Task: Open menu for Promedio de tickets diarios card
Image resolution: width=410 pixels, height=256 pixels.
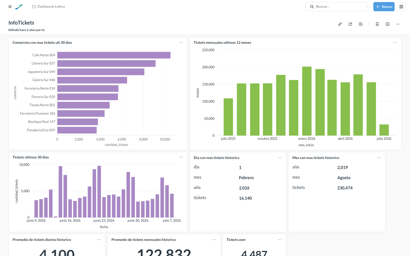Action: pos(99,240)
